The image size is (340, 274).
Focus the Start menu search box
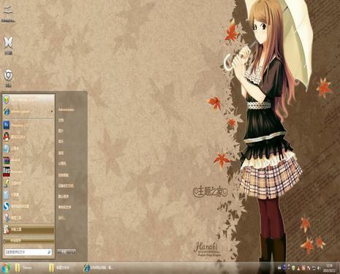(x=29, y=252)
